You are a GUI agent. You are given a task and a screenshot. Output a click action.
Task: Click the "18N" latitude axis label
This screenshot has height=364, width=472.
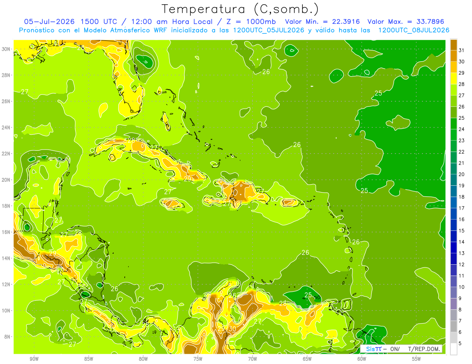pyautogui.click(x=7, y=206)
